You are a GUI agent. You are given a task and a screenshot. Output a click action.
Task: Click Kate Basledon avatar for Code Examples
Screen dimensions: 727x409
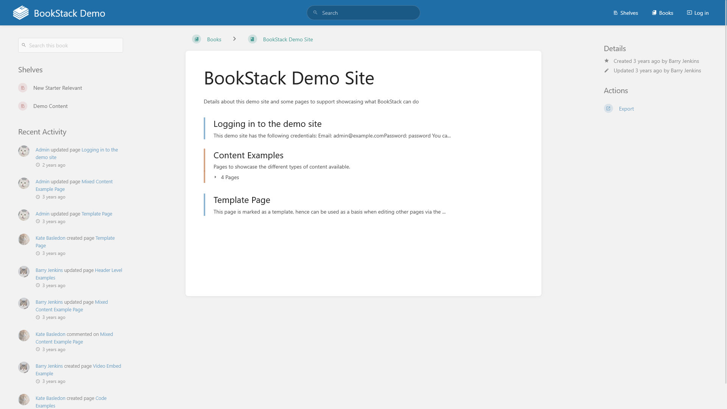point(24,400)
